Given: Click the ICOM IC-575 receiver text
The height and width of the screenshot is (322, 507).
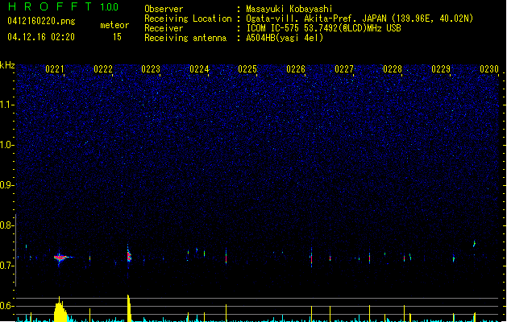Looking at the screenshot, I should point(323,28).
